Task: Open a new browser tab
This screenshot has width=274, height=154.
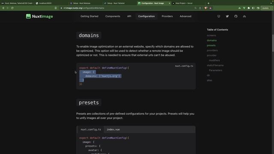Action: click(208, 3)
